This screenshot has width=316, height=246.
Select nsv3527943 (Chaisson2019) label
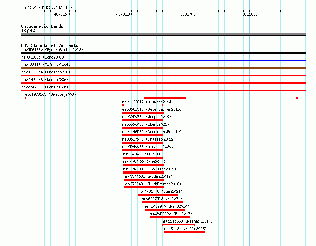click(x=149, y=139)
